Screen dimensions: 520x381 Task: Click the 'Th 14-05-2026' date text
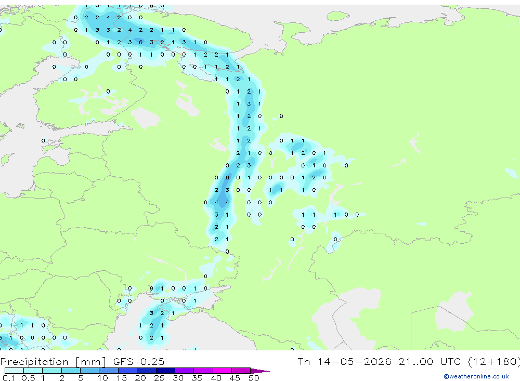(x=345, y=361)
